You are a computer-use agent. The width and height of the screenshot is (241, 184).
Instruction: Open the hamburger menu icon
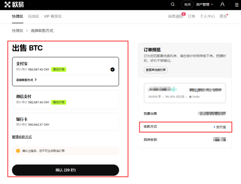[237, 5]
